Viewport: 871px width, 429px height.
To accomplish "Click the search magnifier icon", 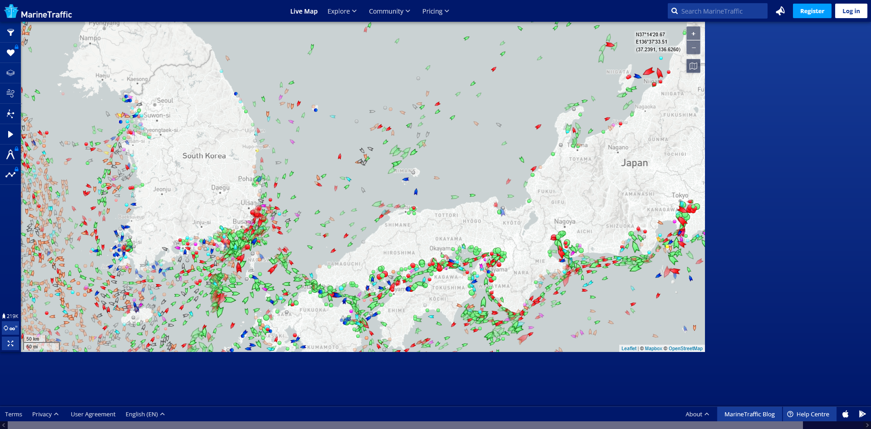I will [675, 11].
